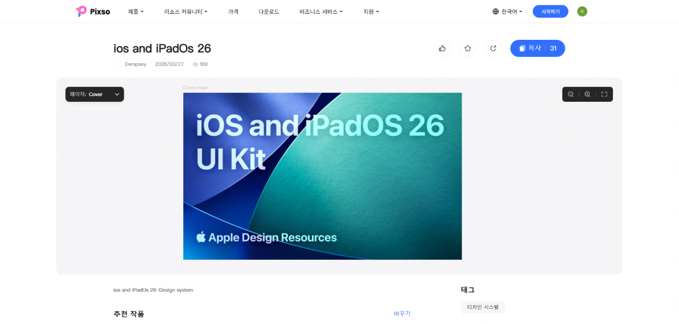Click the 디자인 시스템 tag

pyautogui.click(x=483, y=308)
